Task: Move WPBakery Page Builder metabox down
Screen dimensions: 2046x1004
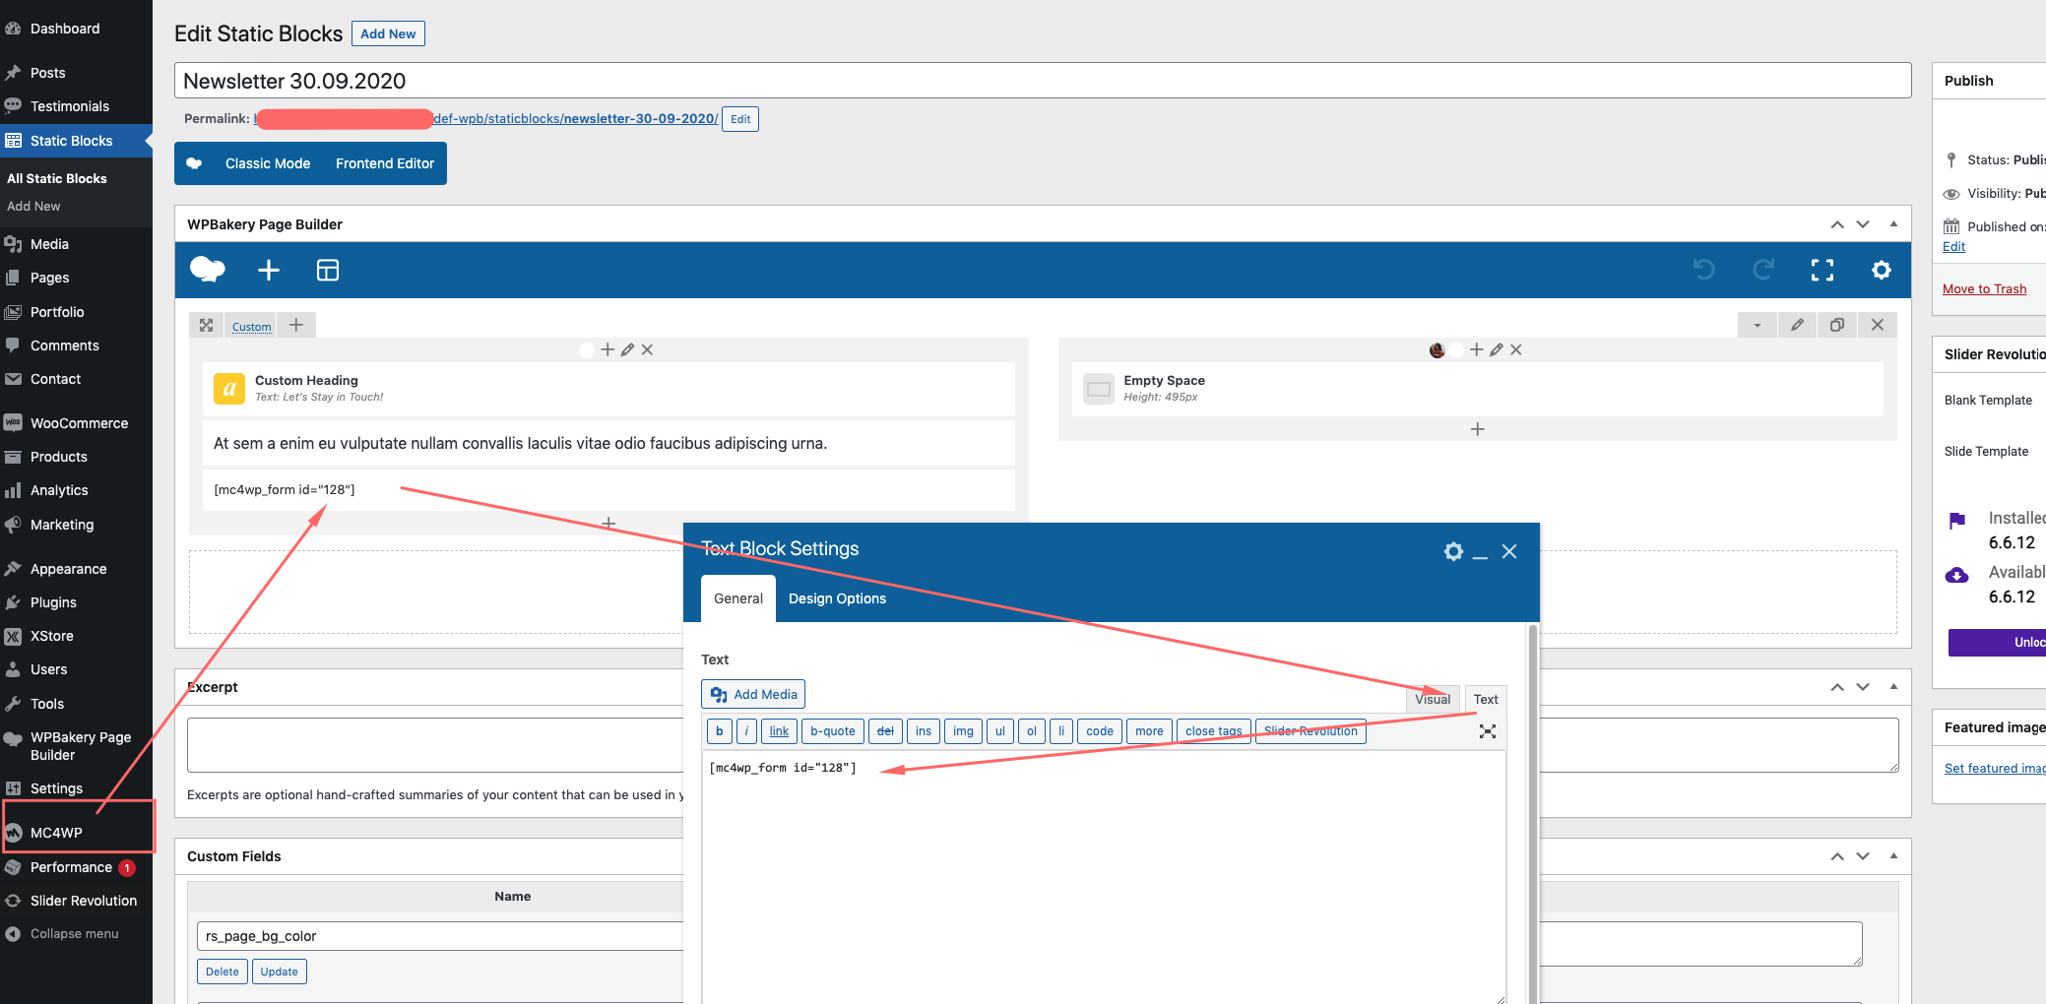Action: [x=1863, y=224]
